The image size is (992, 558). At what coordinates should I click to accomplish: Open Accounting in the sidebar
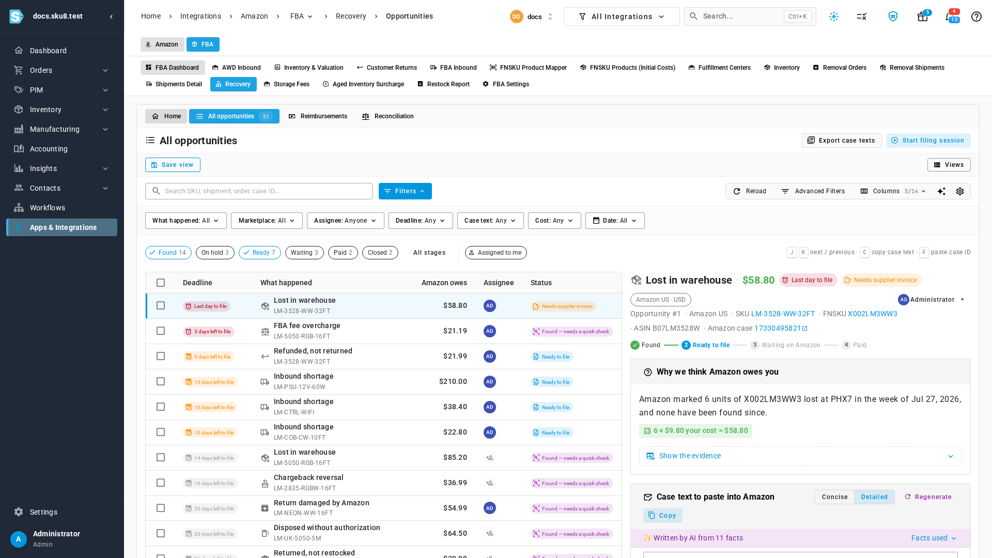(x=62, y=149)
